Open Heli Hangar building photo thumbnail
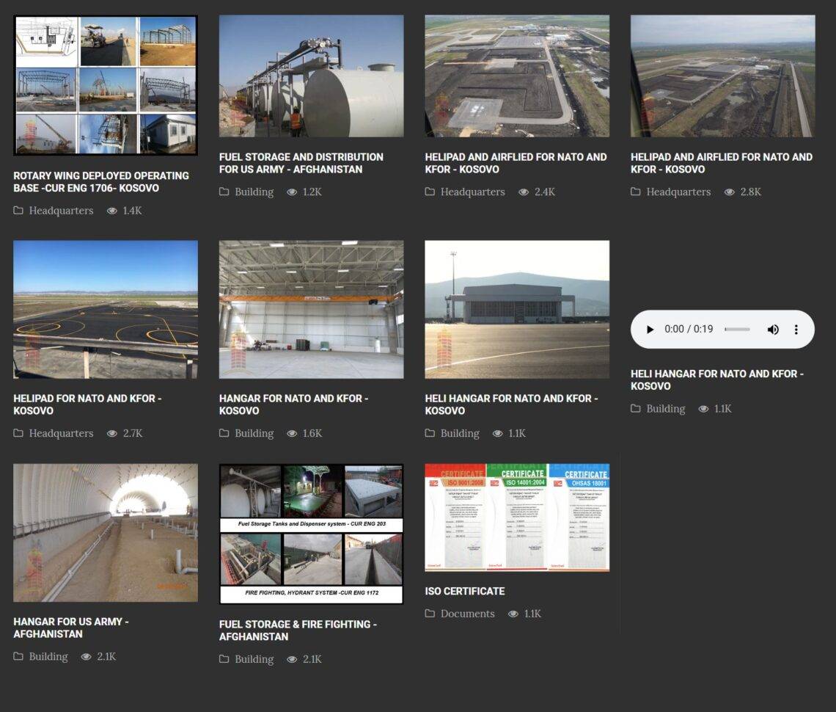The image size is (836, 712). (517, 309)
